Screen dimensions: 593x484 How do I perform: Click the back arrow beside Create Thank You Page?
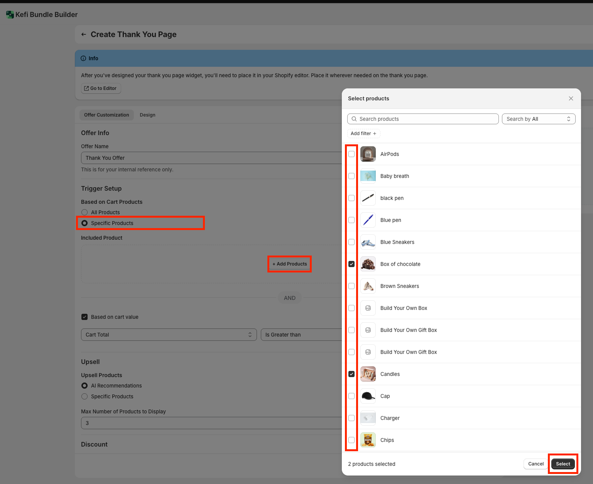(84, 35)
